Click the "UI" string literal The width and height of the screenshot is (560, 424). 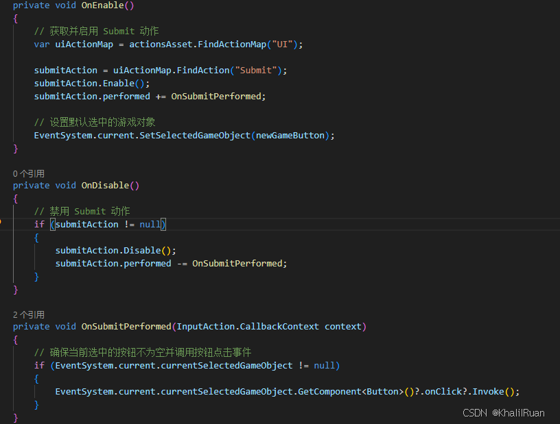point(282,45)
